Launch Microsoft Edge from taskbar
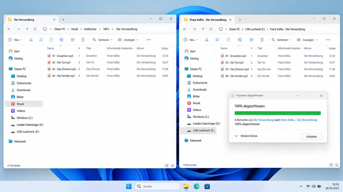 pyautogui.click(x=197, y=186)
